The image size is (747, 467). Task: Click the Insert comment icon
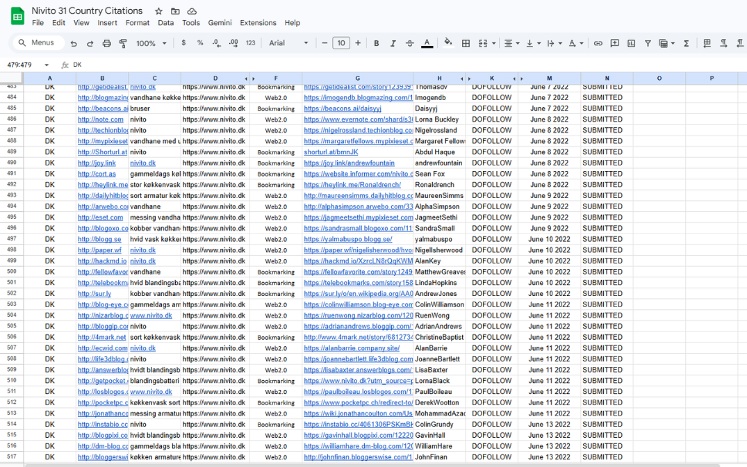click(x=614, y=43)
